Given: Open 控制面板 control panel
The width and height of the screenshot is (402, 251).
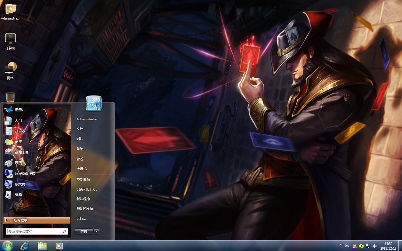Looking at the screenshot, I should pyautogui.click(x=83, y=179).
